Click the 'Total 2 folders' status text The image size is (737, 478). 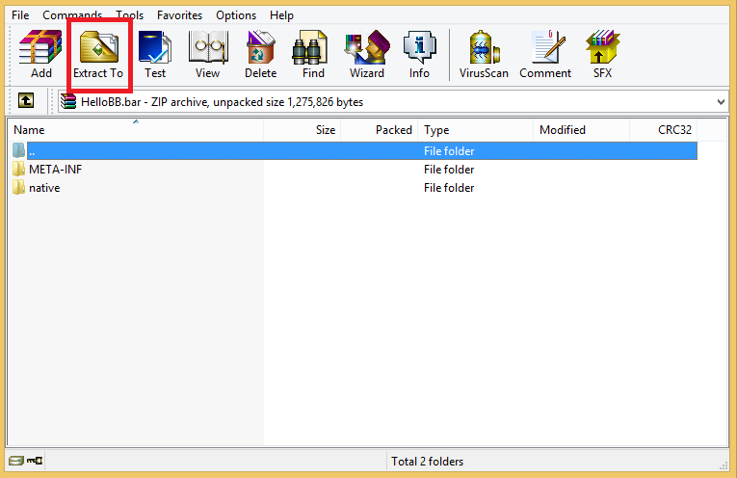click(427, 462)
